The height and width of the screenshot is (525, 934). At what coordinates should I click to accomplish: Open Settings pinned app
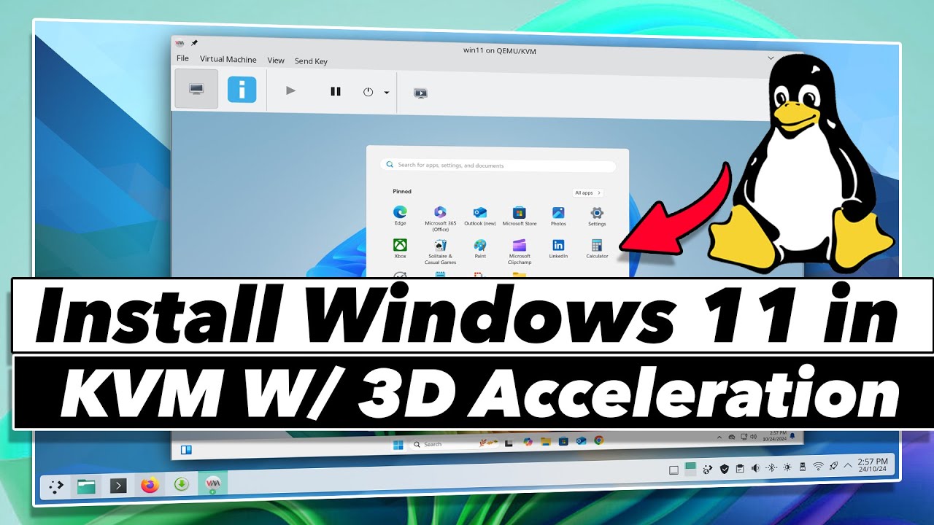point(597,216)
